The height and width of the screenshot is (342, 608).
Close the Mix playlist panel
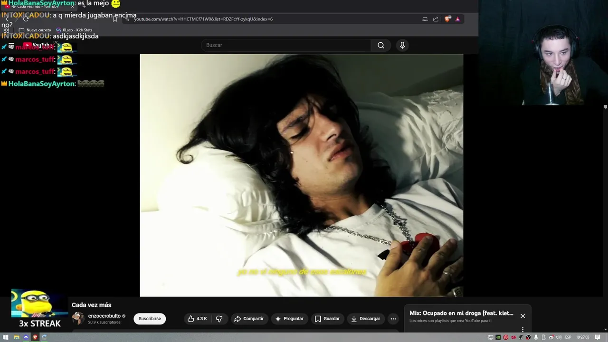pos(522,316)
